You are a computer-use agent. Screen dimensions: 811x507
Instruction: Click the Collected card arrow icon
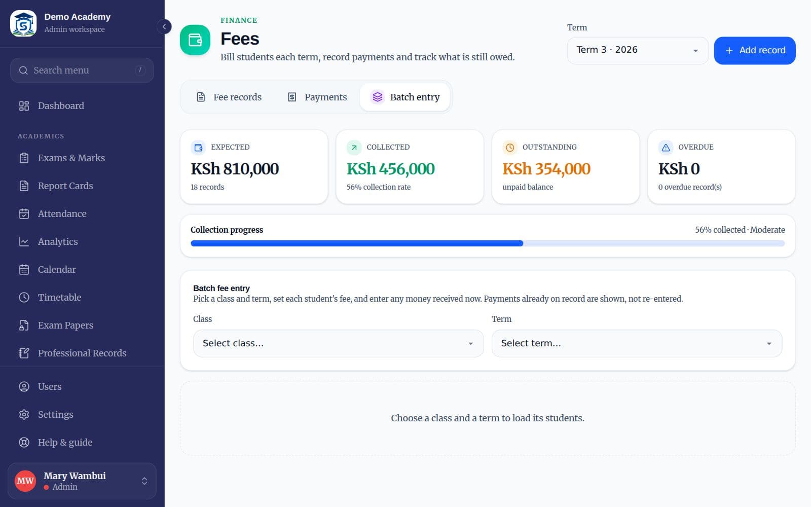click(354, 148)
